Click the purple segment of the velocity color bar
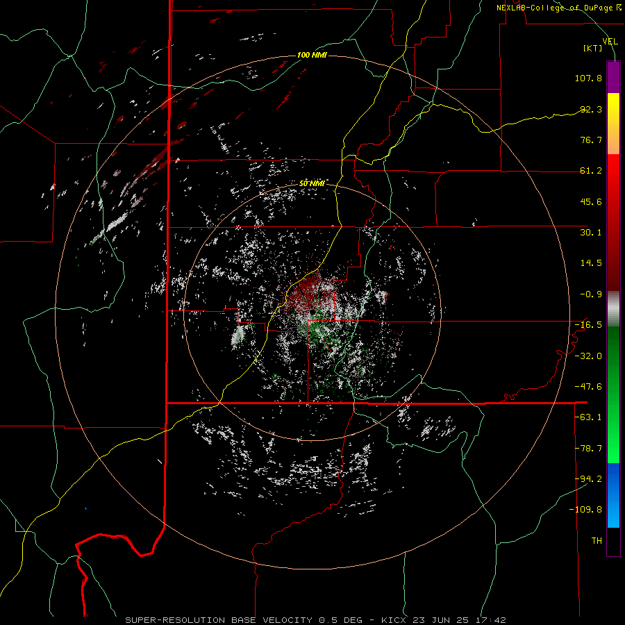The image size is (625, 625). point(613,77)
